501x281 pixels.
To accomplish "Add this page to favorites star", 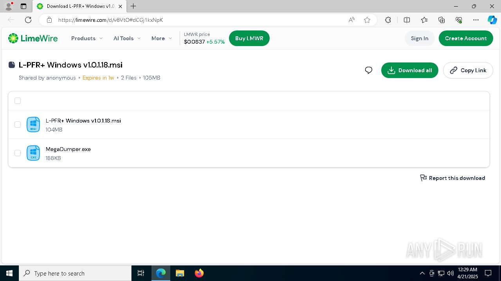I will 367,20.
